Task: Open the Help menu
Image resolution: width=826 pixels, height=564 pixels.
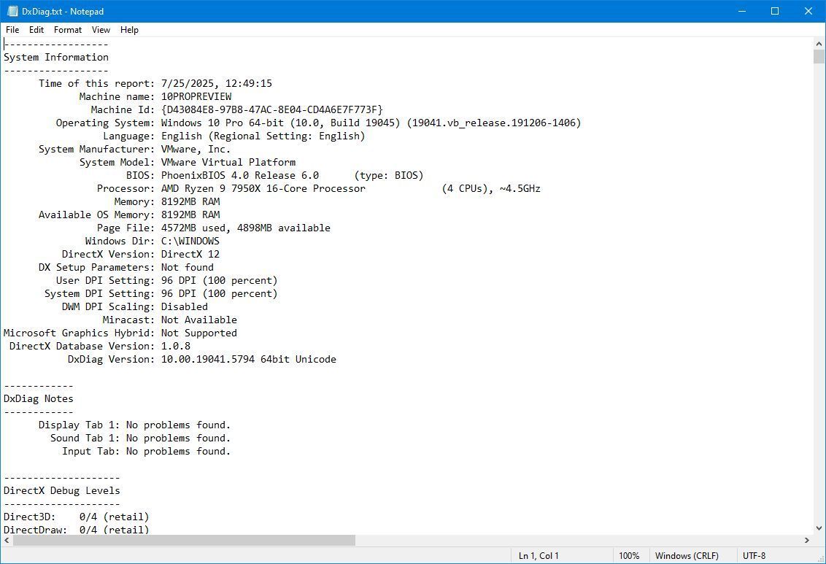Action: 129,30
